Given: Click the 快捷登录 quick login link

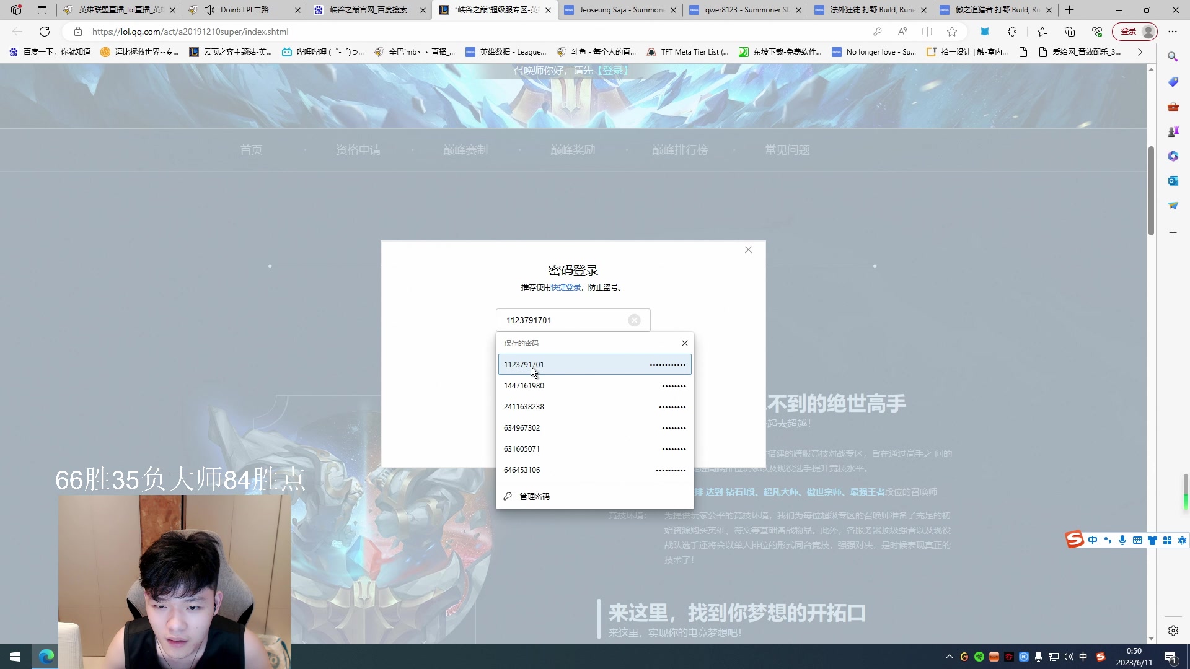Looking at the screenshot, I should (x=565, y=287).
